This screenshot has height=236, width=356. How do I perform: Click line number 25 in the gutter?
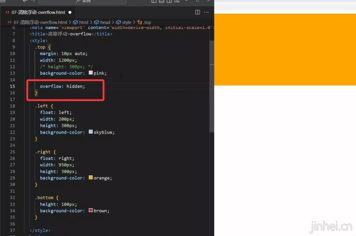12,152
